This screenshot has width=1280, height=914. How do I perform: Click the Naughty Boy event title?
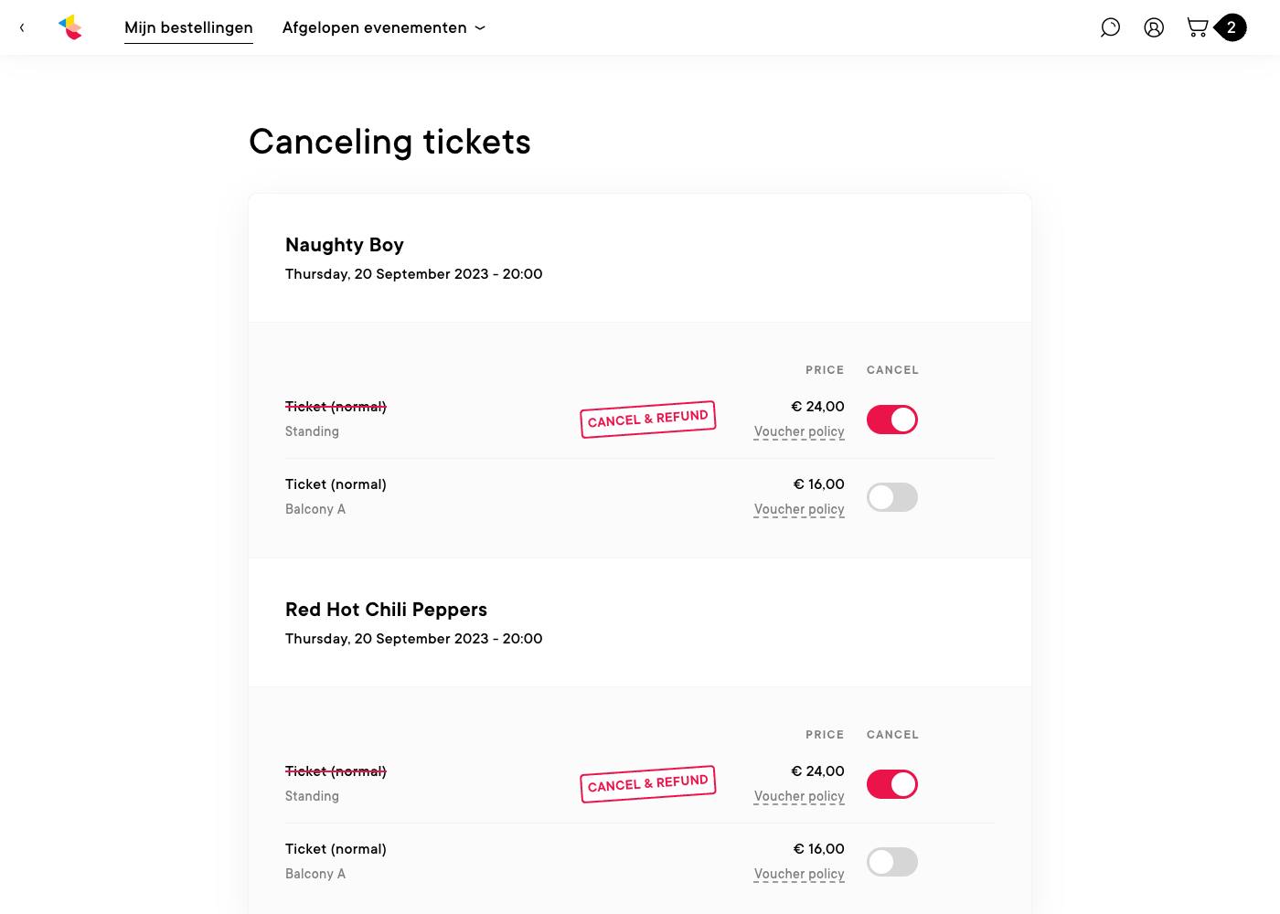345,245
